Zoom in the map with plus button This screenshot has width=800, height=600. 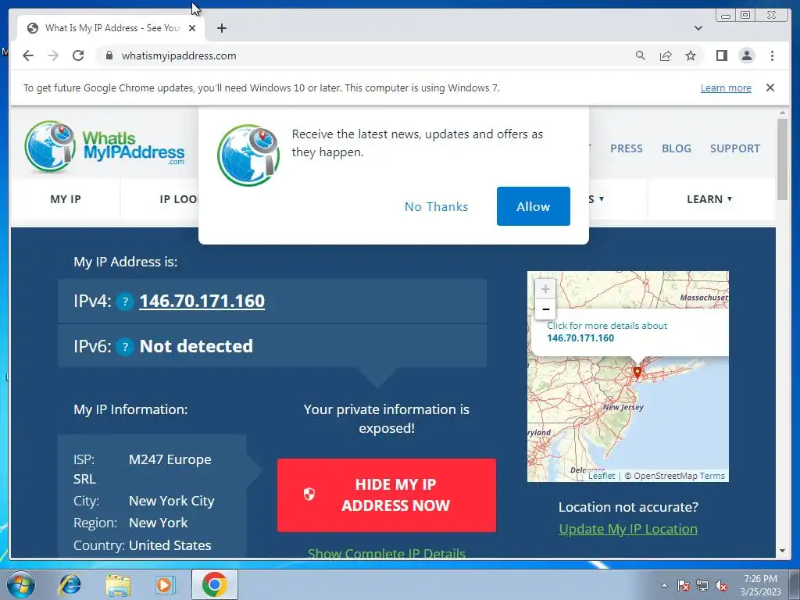(545, 289)
